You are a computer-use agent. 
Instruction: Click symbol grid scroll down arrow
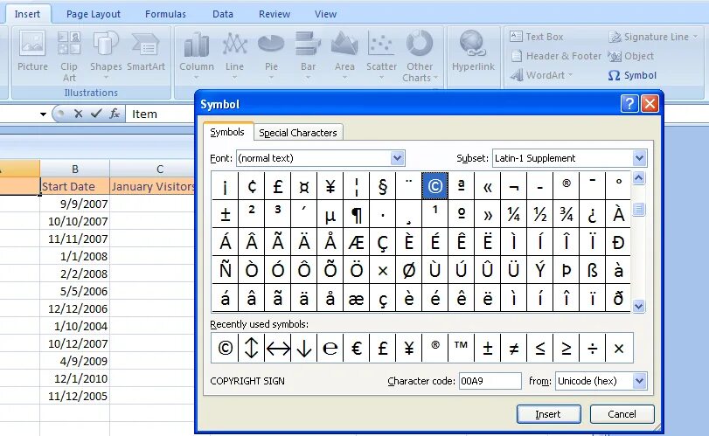coord(638,307)
